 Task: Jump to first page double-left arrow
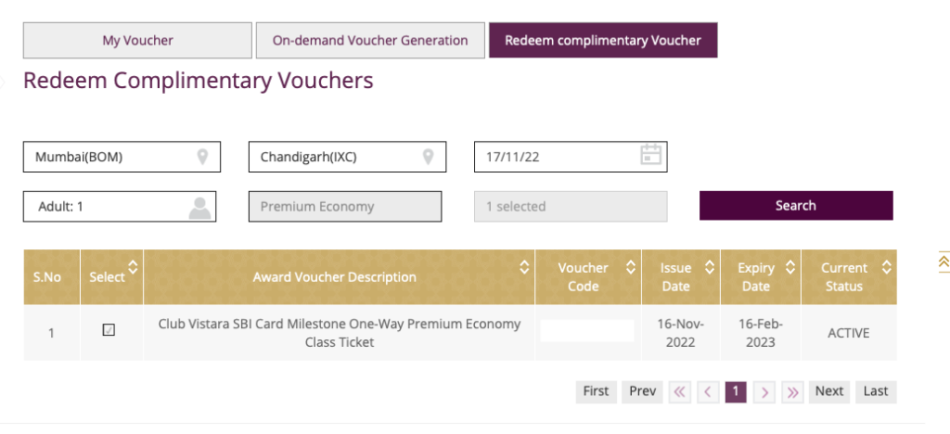pos(679,392)
